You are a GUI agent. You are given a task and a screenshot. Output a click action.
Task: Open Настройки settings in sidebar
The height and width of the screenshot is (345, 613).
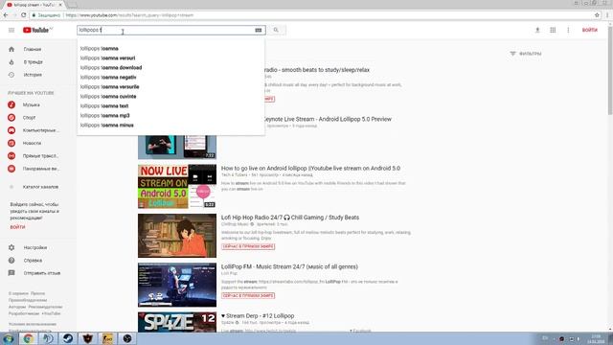pyautogui.click(x=38, y=247)
